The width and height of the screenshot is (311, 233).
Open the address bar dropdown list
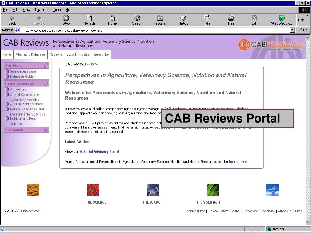[x=292, y=30]
